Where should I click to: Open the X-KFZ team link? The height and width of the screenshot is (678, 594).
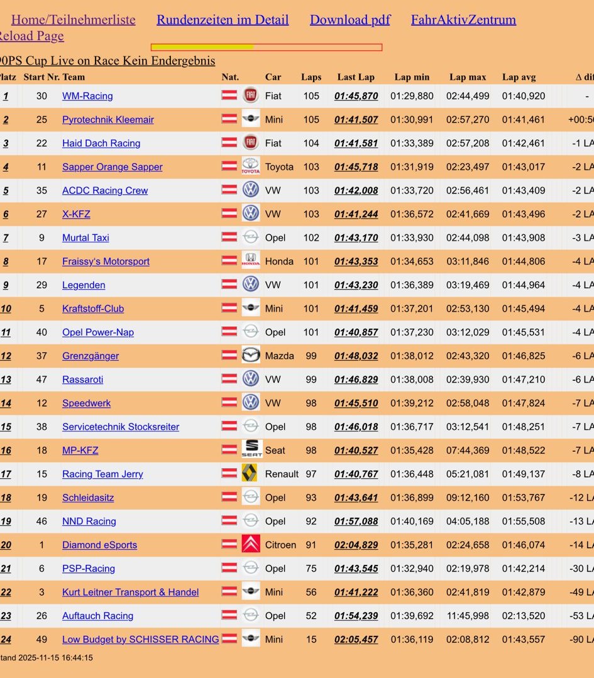coord(76,214)
